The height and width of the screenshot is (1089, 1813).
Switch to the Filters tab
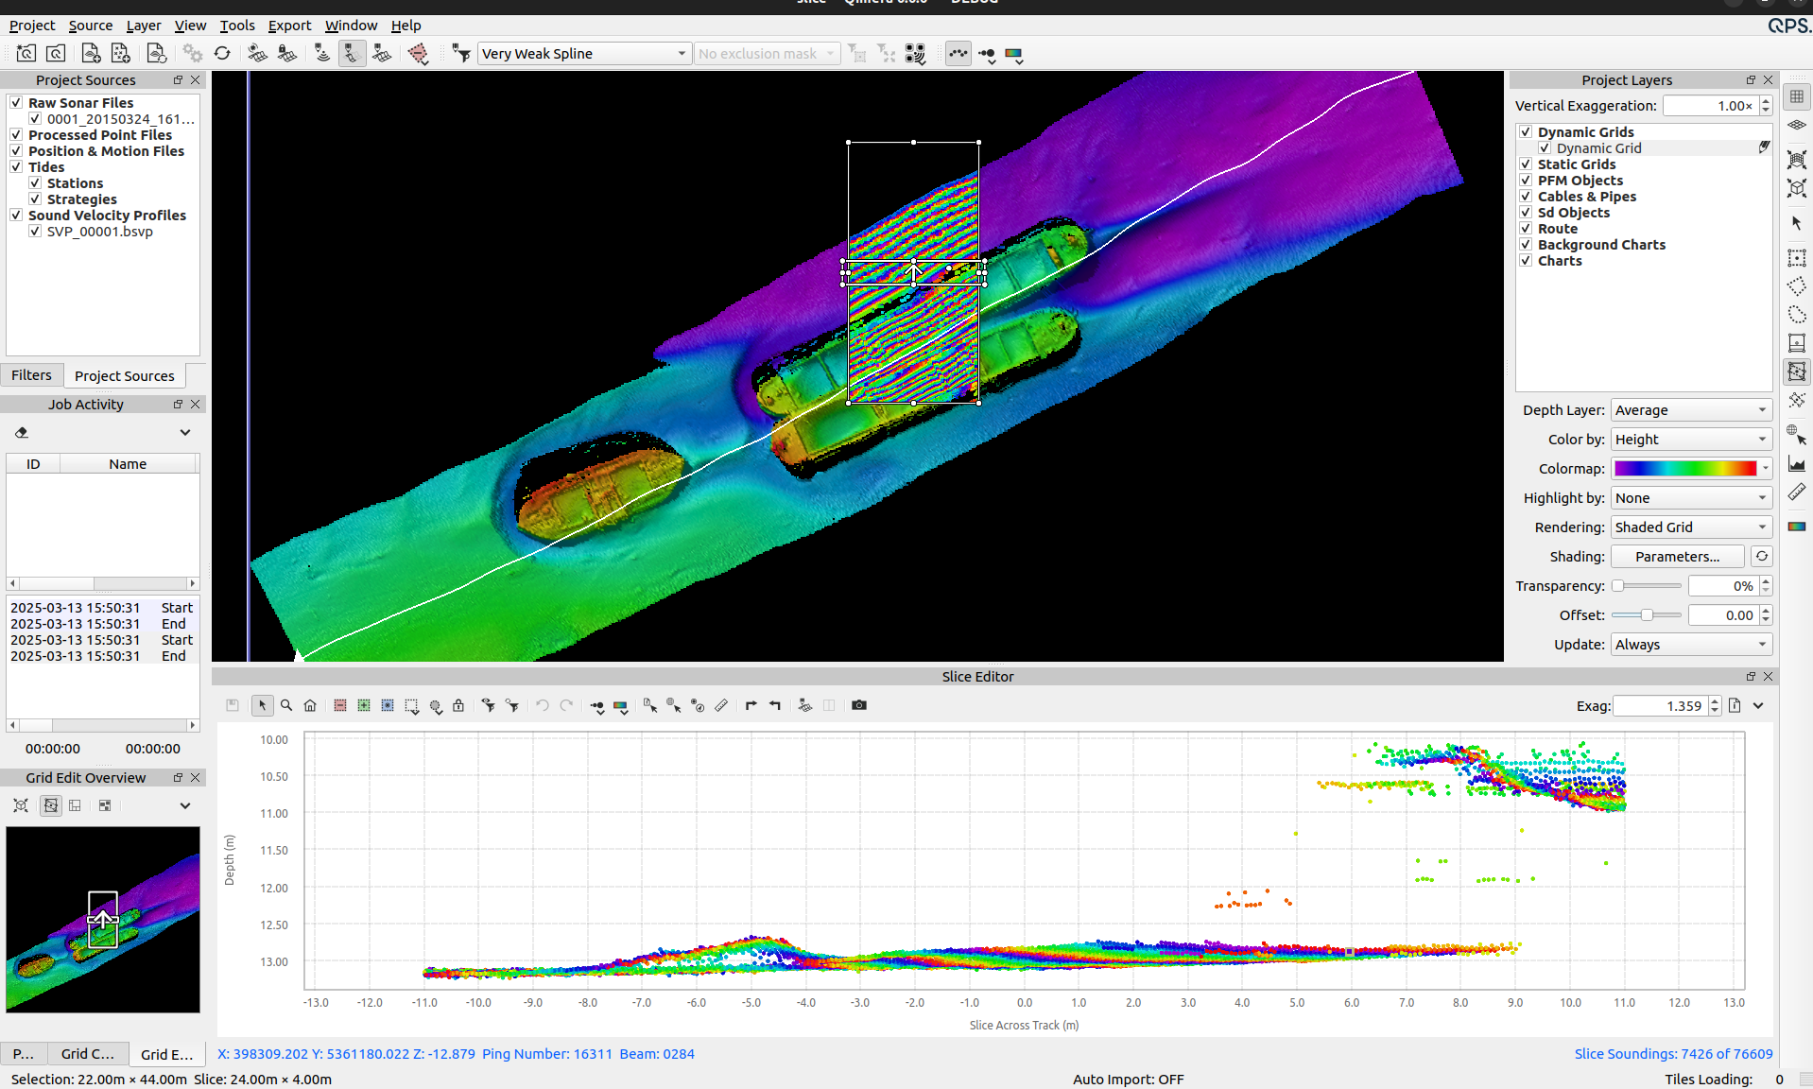(32, 375)
